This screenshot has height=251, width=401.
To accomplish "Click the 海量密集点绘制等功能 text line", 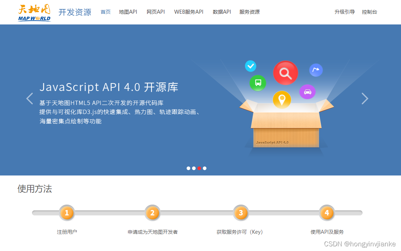I will pos(70,121).
